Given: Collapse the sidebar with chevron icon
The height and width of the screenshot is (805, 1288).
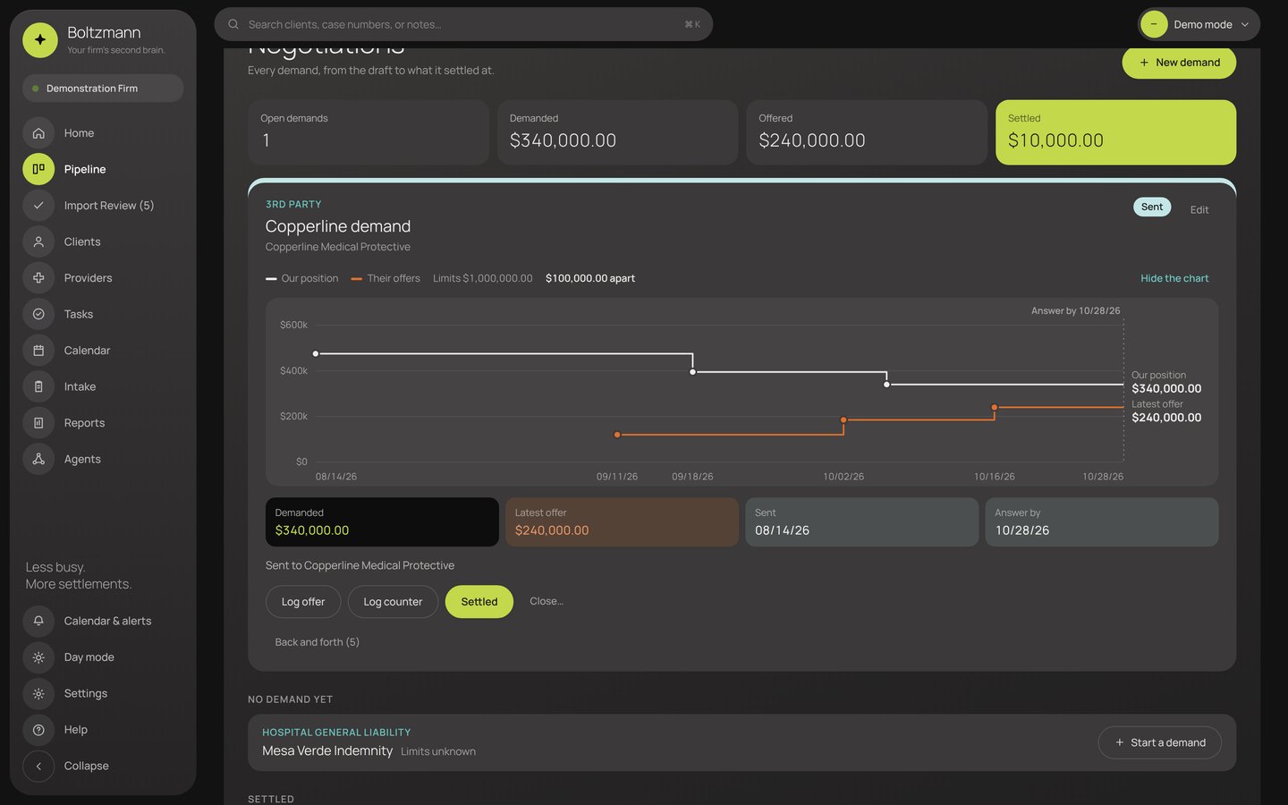Looking at the screenshot, I should [38, 766].
